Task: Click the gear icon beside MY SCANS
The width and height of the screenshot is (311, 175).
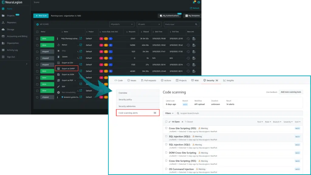Action: point(37,24)
